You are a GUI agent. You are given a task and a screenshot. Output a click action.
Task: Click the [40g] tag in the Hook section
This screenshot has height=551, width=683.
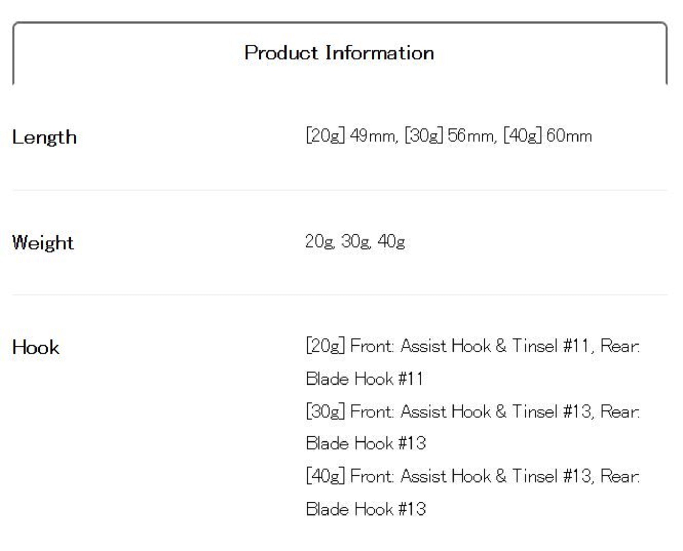[325, 476]
